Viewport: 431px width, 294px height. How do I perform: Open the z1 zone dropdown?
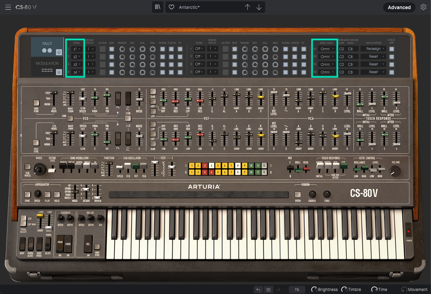coord(76,49)
